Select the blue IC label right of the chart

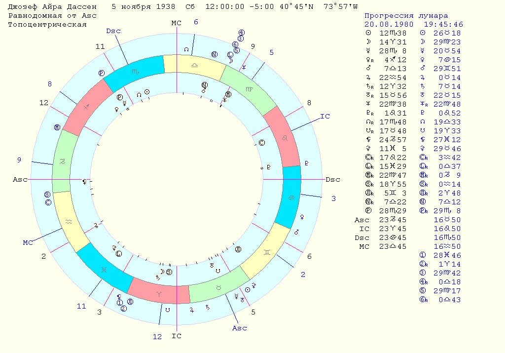[x=325, y=117]
